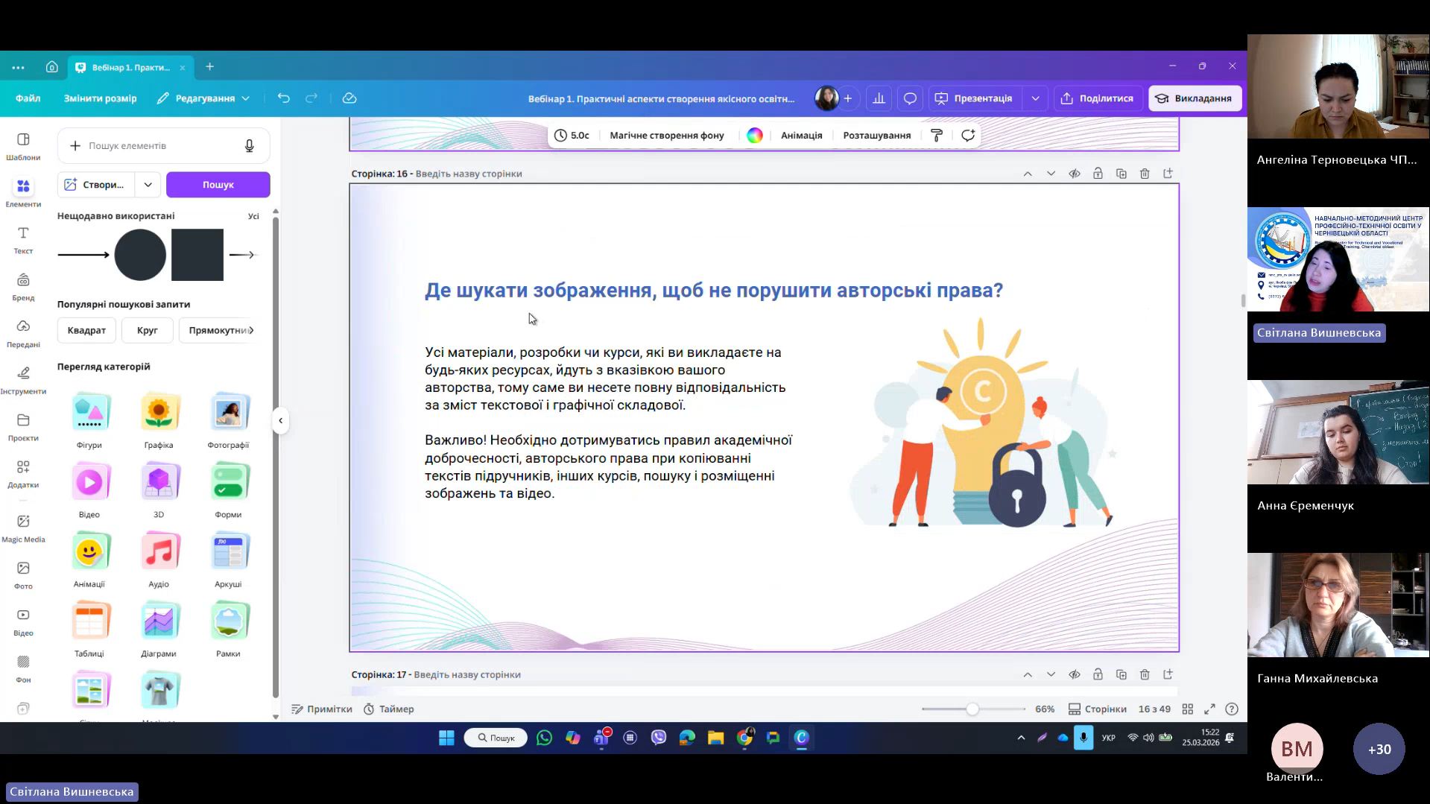Image resolution: width=1430 pixels, height=804 pixels.
Task: Hide page 16 using the eye icon
Action: [x=1075, y=174]
